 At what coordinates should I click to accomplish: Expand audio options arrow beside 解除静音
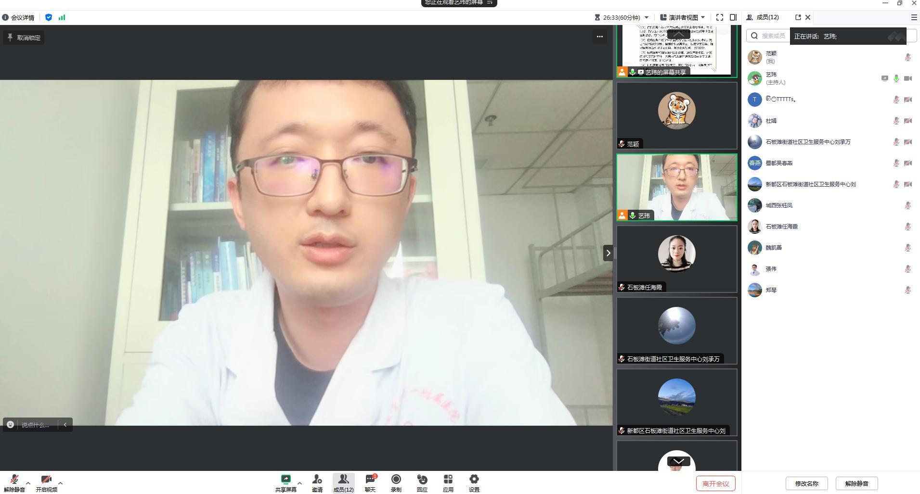[28, 483]
